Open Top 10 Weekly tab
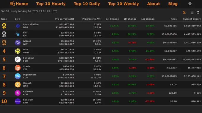This screenshot has width=202, height=113. [124, 4]
